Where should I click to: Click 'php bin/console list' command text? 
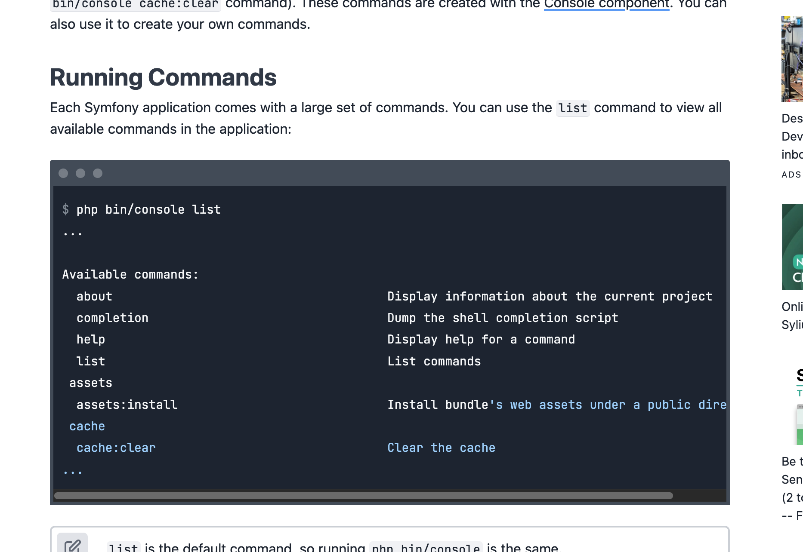pos(148,209)
